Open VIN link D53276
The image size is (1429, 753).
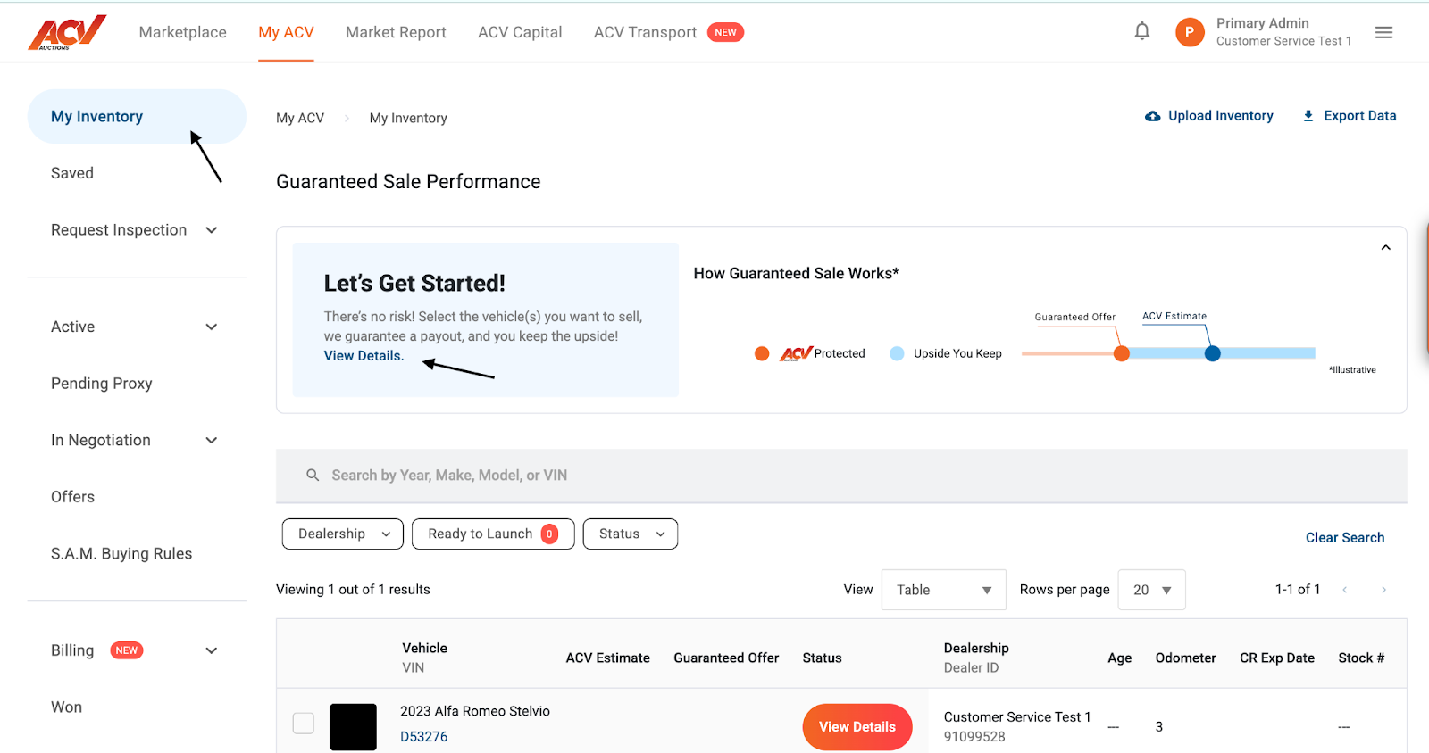point(423,737)
